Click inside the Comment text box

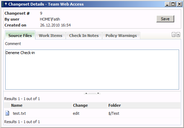[x=92, y=69]
